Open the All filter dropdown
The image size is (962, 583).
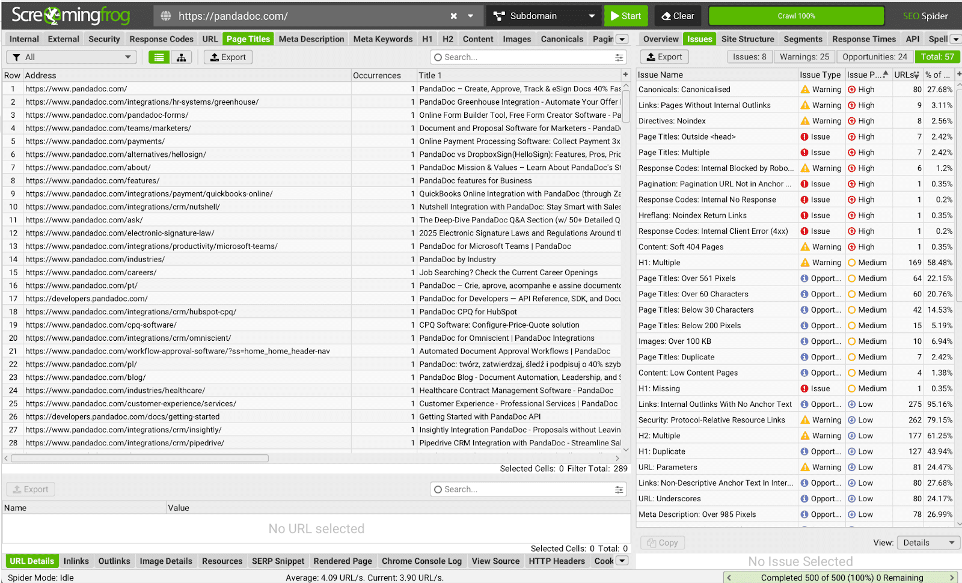(71, 57)
